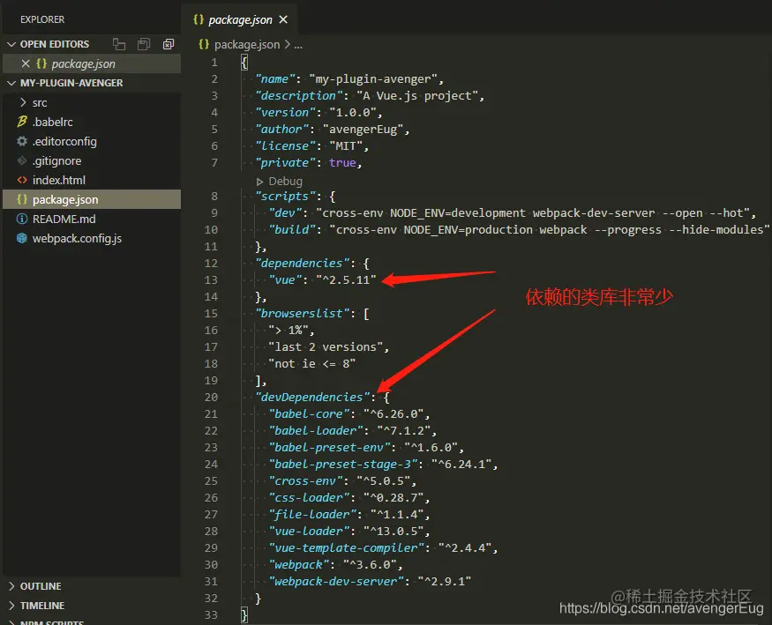772x625 pixels.
Task: Click the "A Vue.js project" description value
Action: (x=417, y=96)
